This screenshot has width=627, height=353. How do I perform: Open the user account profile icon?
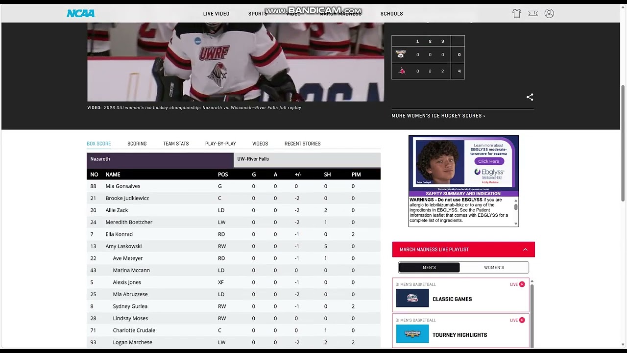coord(549,14)
